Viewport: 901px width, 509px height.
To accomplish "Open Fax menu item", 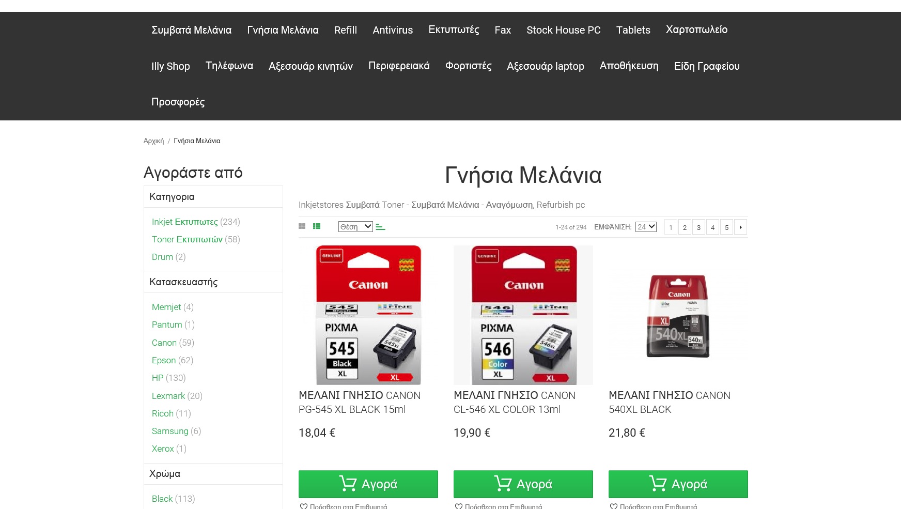I will pyautogui.click(x=503, y=30).
